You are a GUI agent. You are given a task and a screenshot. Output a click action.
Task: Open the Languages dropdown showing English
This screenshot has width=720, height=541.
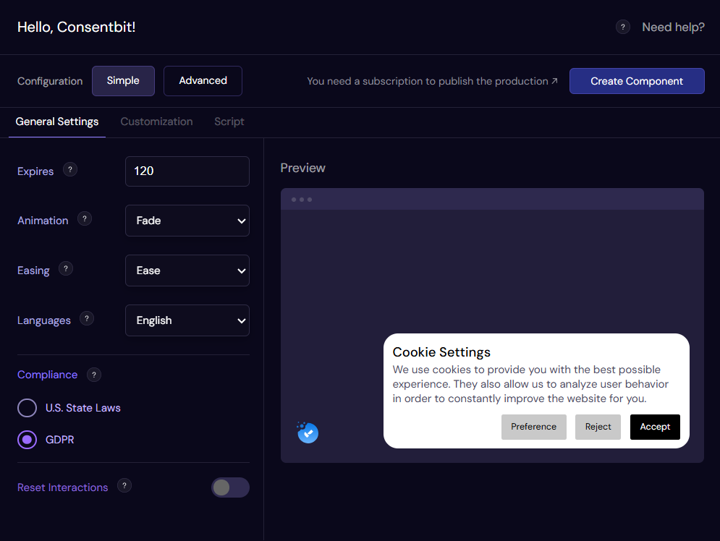click(187, 320)
